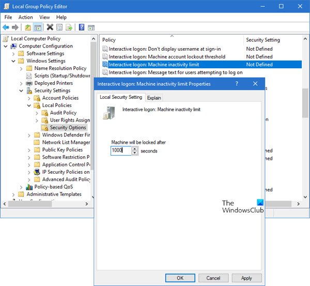Click the Apply button
This screenshot has width=310, height=286.
tap(246, 278)
